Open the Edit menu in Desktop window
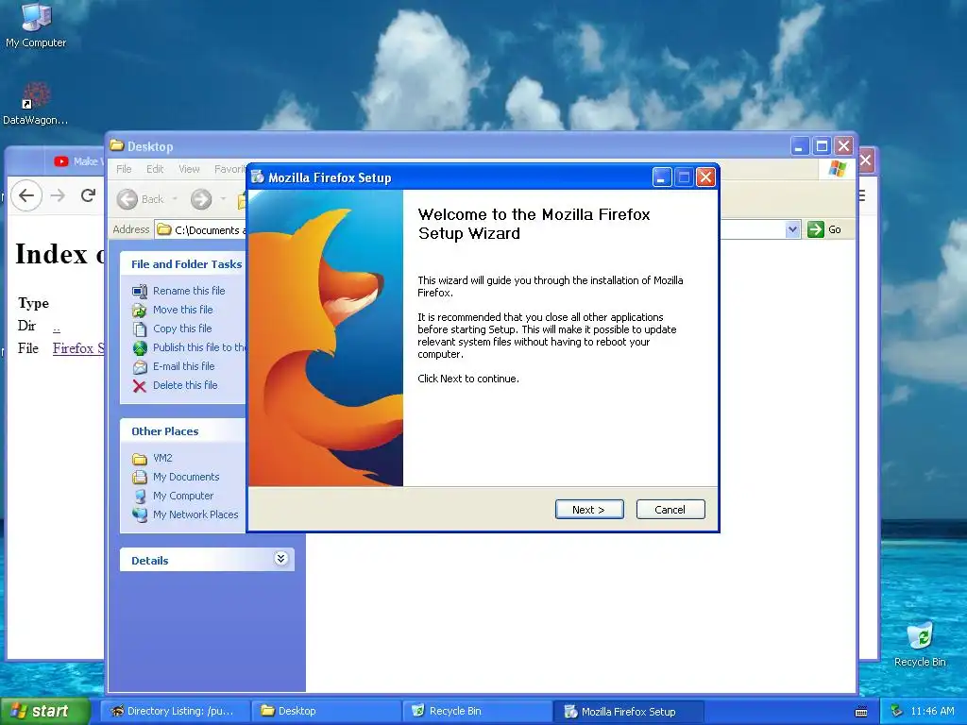Viewport: 967px width, 725px height. (155, 169)
